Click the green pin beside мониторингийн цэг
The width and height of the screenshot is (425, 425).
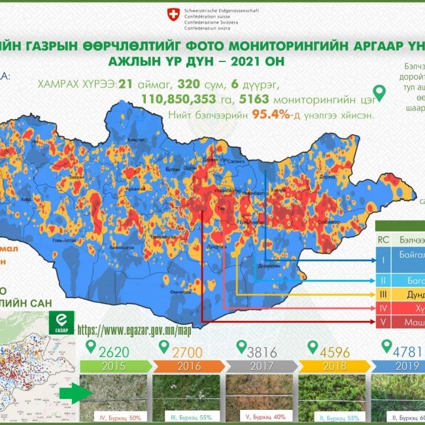tap(379, 93)
